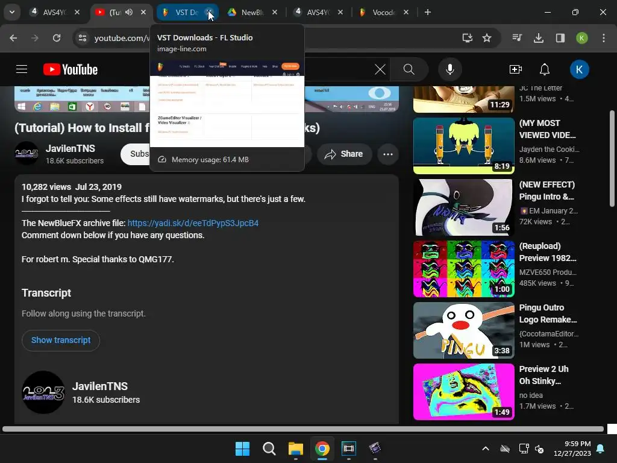The height and width of the screenshot is (463, 617).
Task: Open the Windows notification bell
Action: click(601, 449)
